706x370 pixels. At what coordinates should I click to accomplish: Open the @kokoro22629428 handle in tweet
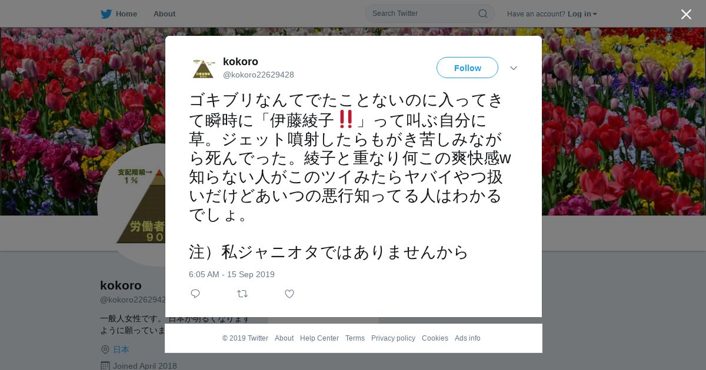tap(258, 75)
